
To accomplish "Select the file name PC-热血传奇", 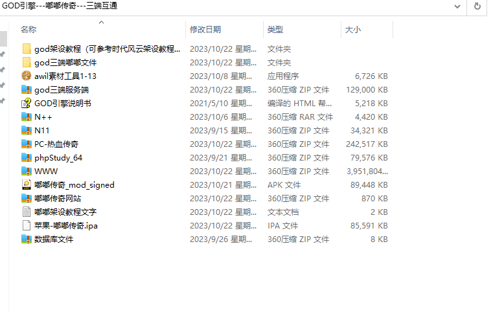I will [56, 144].
